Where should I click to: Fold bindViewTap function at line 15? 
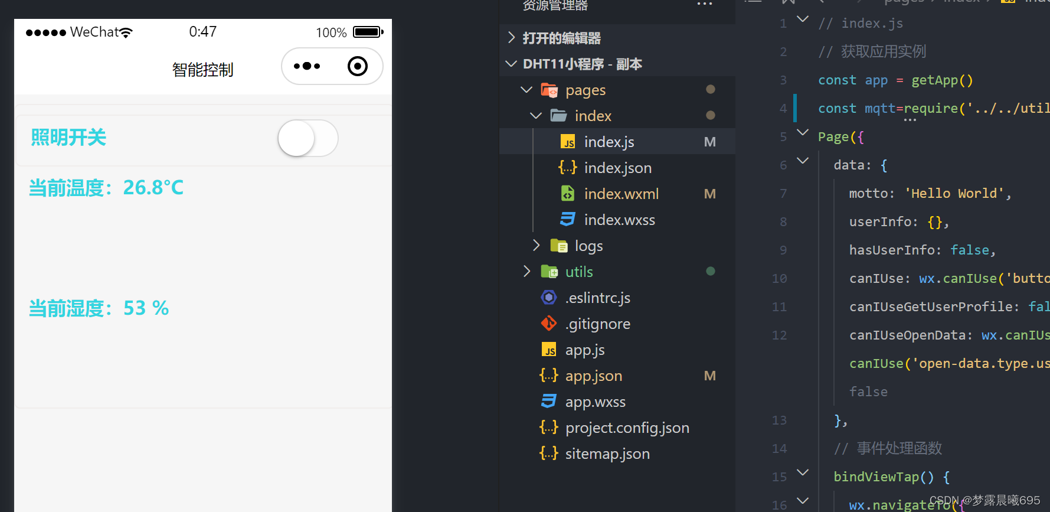point(803,472)
